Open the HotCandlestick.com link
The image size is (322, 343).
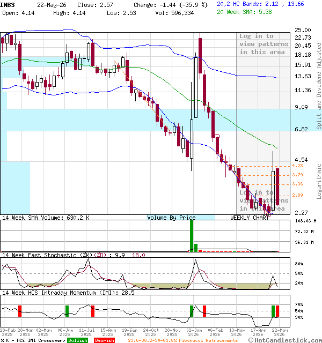285,340
